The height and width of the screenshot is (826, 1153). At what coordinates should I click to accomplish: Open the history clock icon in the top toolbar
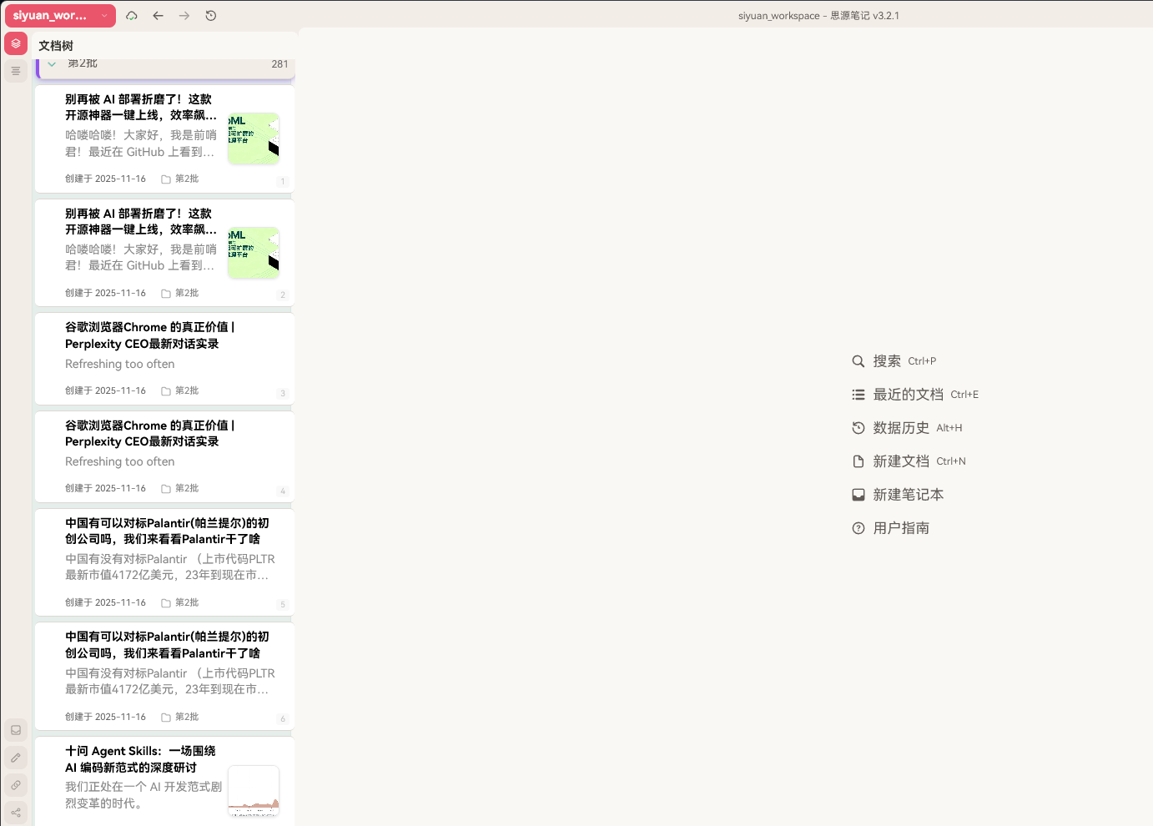pyautogui.click(x=211, y=16)
